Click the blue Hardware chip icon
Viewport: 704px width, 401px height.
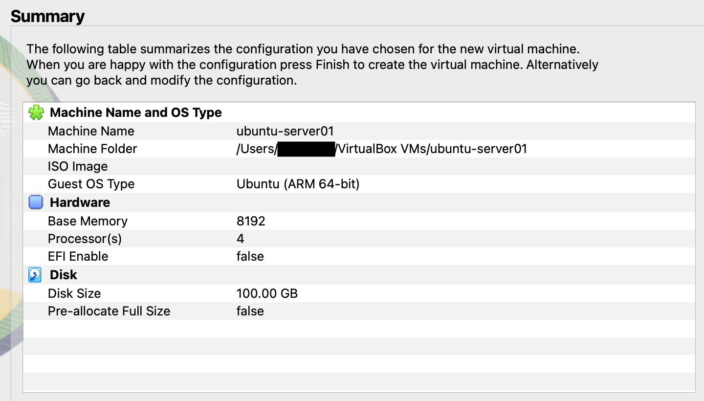[36, 202]
